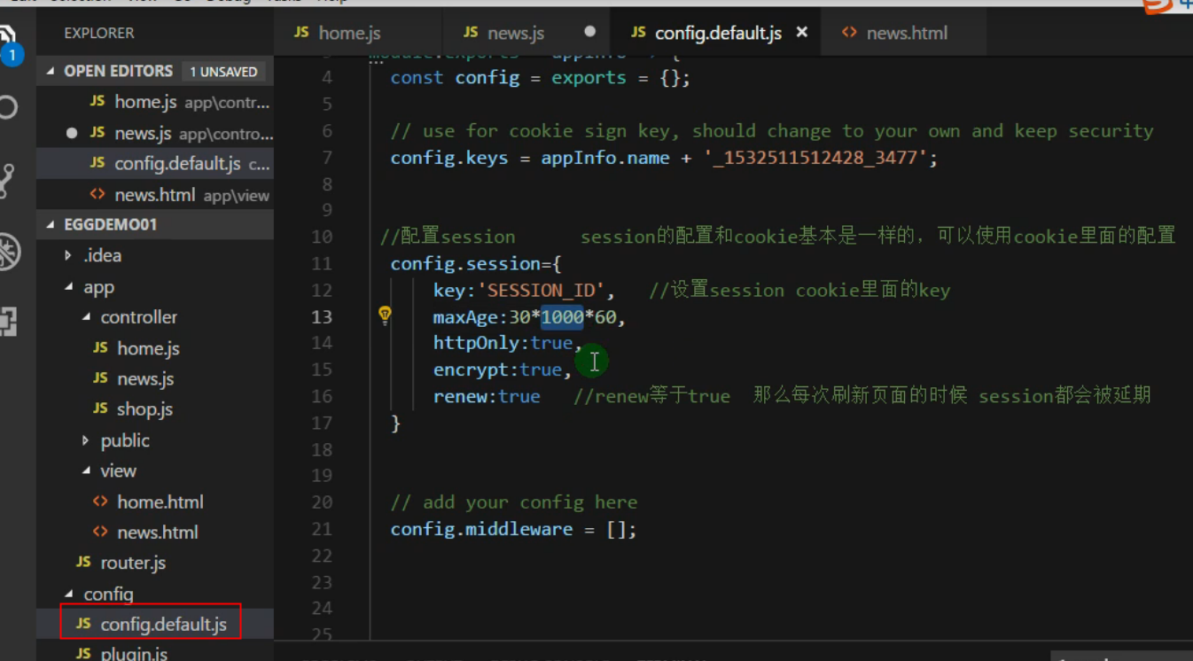
Task: Open the Explorer view in activity bar
Action: [7, 44]
